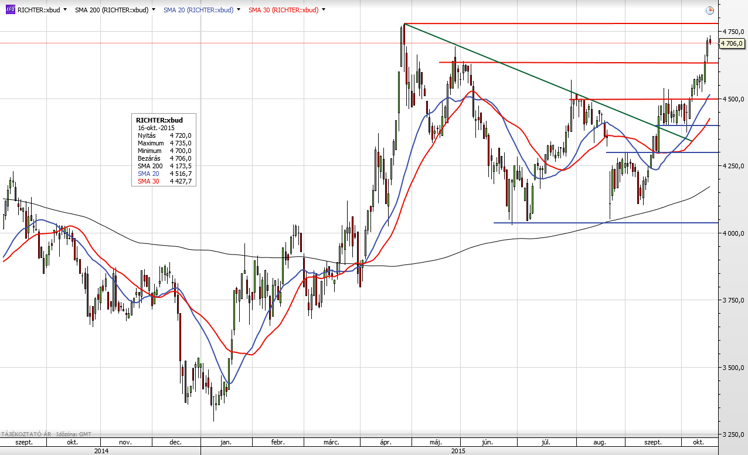Select the green descending trendline
Viewport: 748px width, 455px height.
click(x=548, y=82)
